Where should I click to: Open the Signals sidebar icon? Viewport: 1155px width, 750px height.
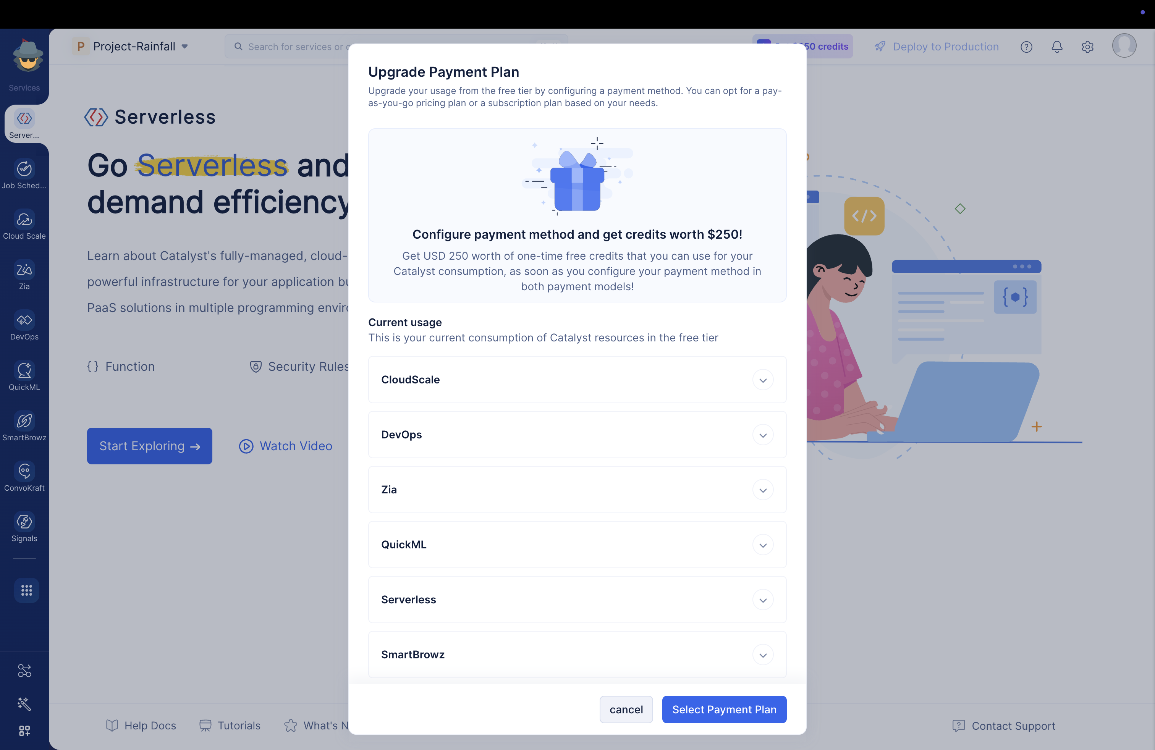tap(24, 522)
